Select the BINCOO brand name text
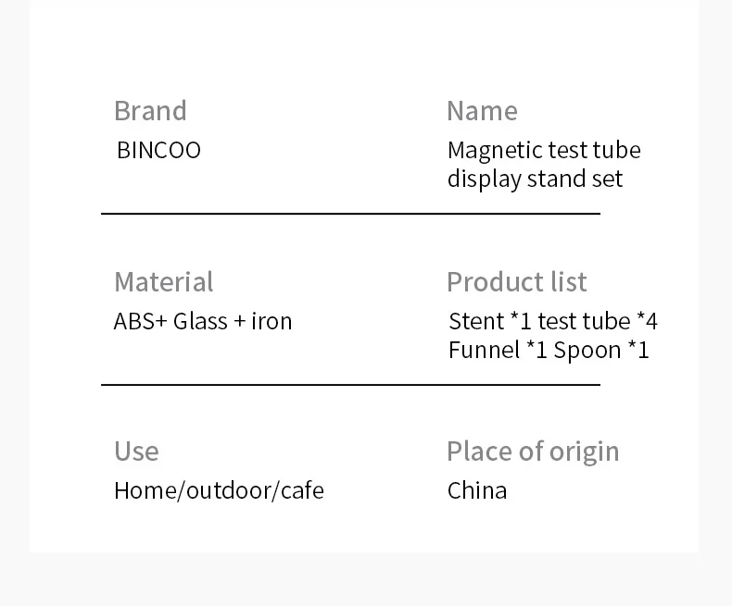 click(x=158, y=151)
